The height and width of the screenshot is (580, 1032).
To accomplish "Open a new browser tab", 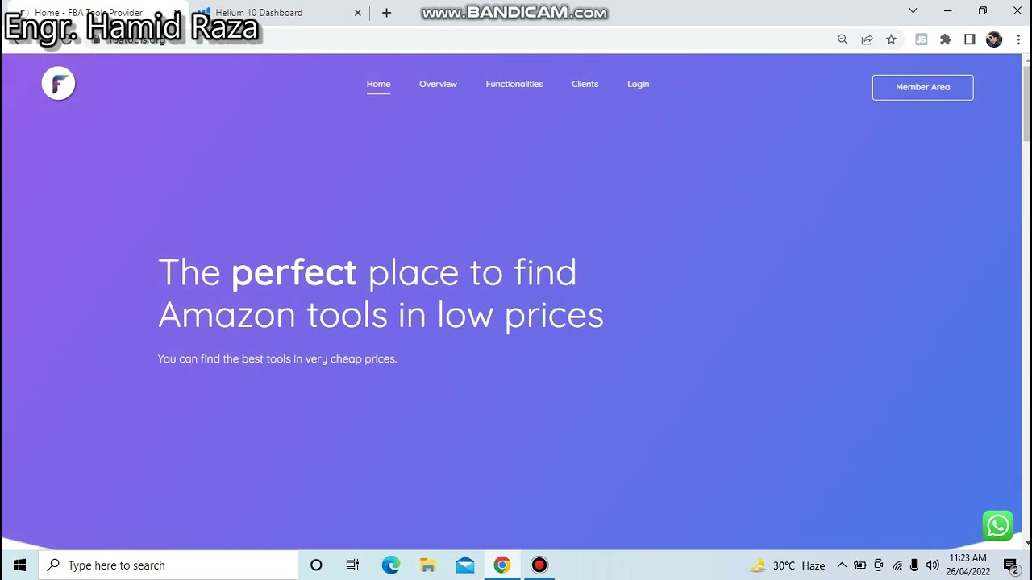I will 386,13.
